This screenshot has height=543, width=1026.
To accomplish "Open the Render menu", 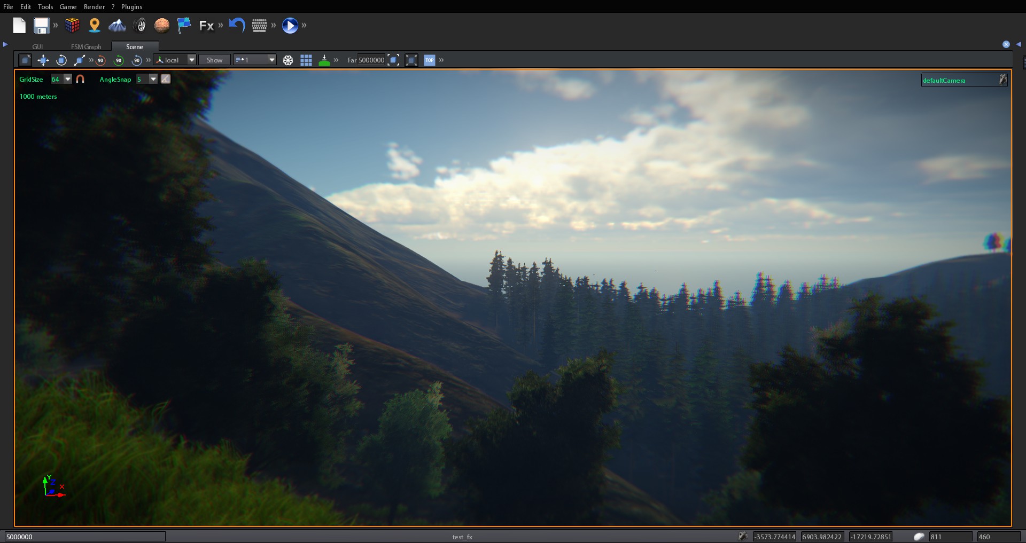I will pyautogui.click(x=94, y=6).
